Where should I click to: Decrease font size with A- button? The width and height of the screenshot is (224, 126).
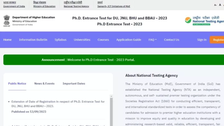[215, 5]
